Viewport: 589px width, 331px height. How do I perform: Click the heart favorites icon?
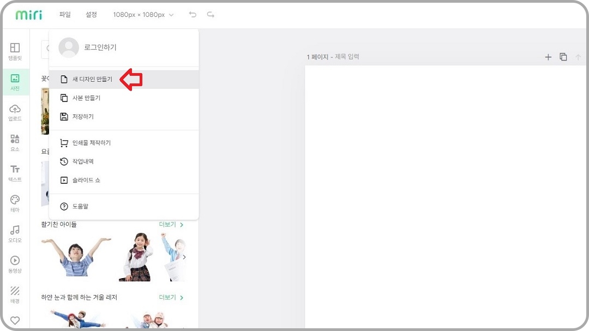click(15, 321)
